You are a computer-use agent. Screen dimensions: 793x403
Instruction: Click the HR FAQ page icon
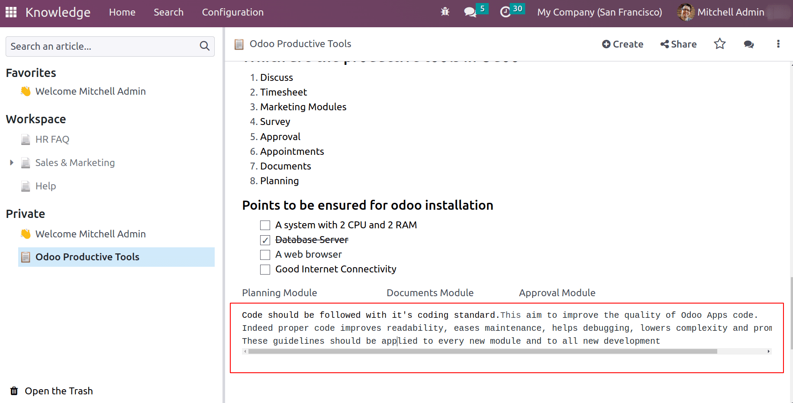tap(26, 139)
